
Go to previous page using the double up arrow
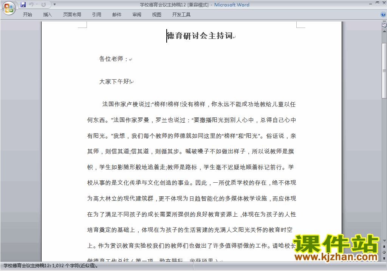point(384,246)
